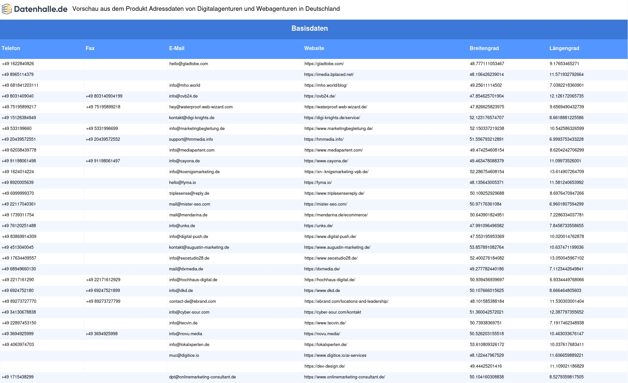Select longitude value 8.5279359817505
Viewport: 628px width, 383px height.
[567, 377]
